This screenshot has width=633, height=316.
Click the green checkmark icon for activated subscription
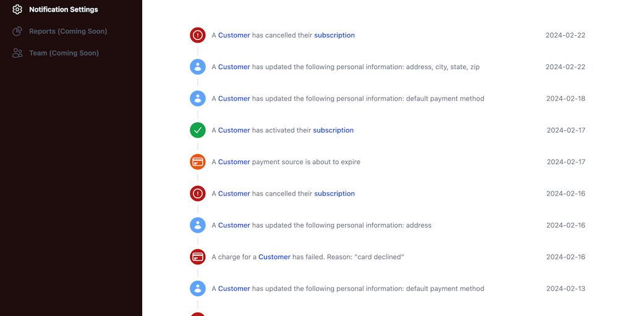[x=198, y=130]
